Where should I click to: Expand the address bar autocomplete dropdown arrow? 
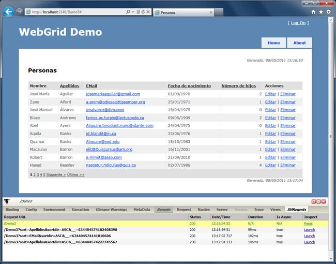[133, 12]
